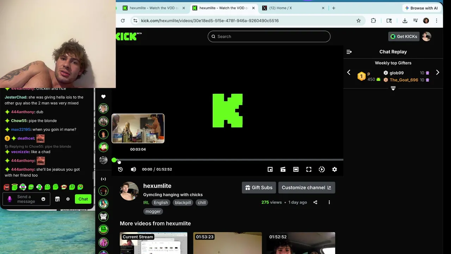451x254 pixels.
Task: Enter fullscreen mode in video player
Action: click(309, 169)
